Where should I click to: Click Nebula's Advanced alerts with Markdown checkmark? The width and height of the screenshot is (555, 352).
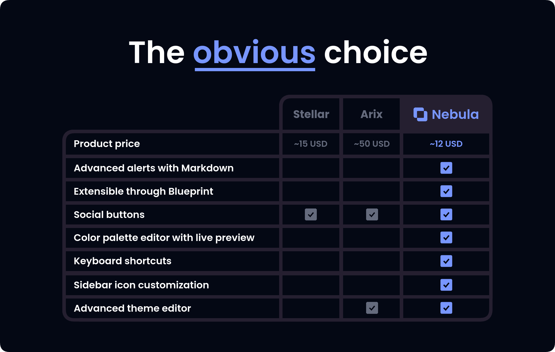tap(446, 168)
